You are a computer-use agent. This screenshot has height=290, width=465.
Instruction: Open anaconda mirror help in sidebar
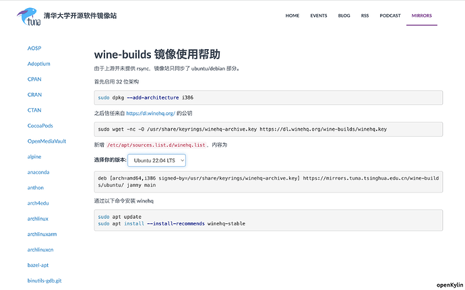point(38,172)
